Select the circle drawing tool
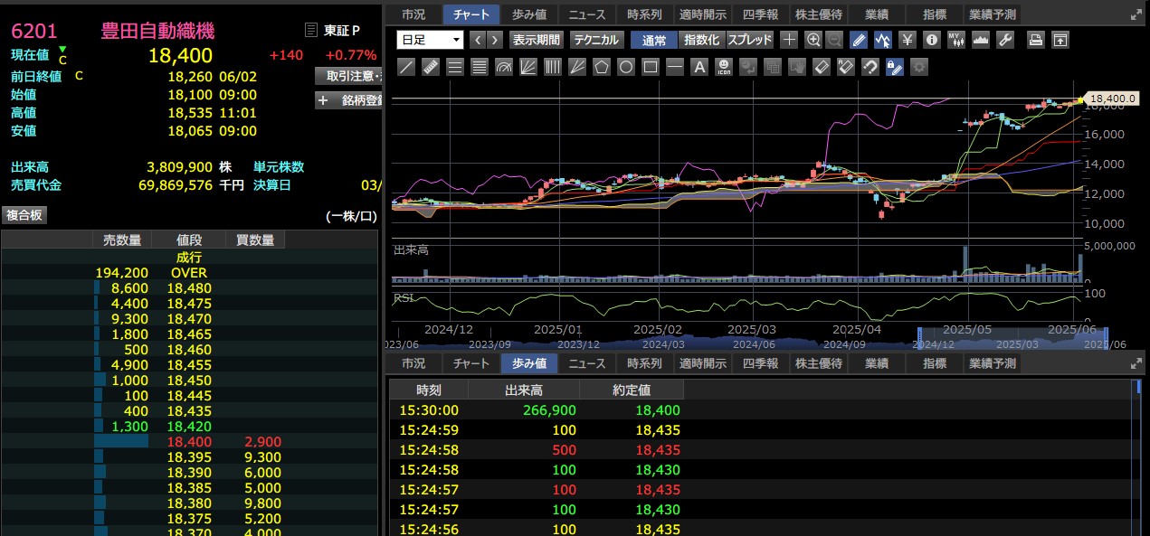 626,67
